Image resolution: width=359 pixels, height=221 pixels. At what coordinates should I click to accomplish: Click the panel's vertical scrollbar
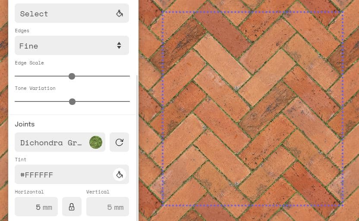137,148
